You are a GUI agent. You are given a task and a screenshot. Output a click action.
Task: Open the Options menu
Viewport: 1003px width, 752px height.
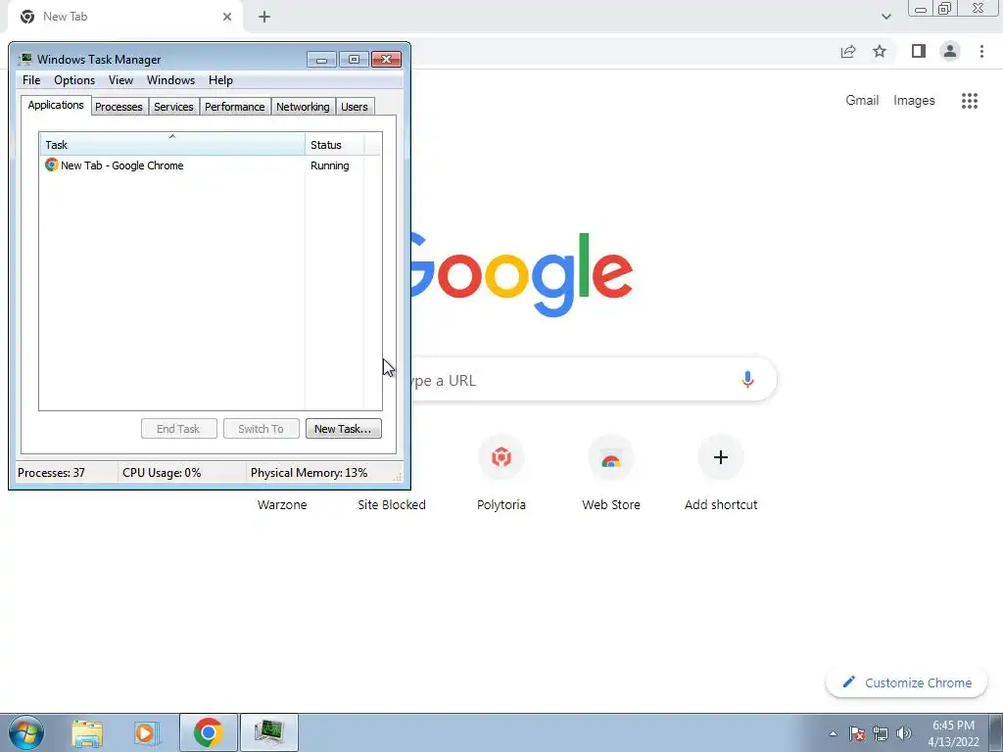click(74, 80)
